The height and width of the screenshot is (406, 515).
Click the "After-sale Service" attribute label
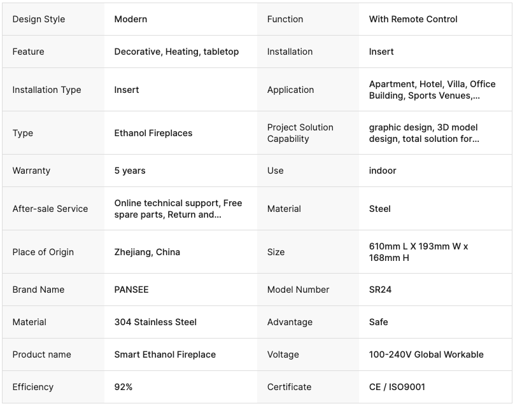click(50, 209)
